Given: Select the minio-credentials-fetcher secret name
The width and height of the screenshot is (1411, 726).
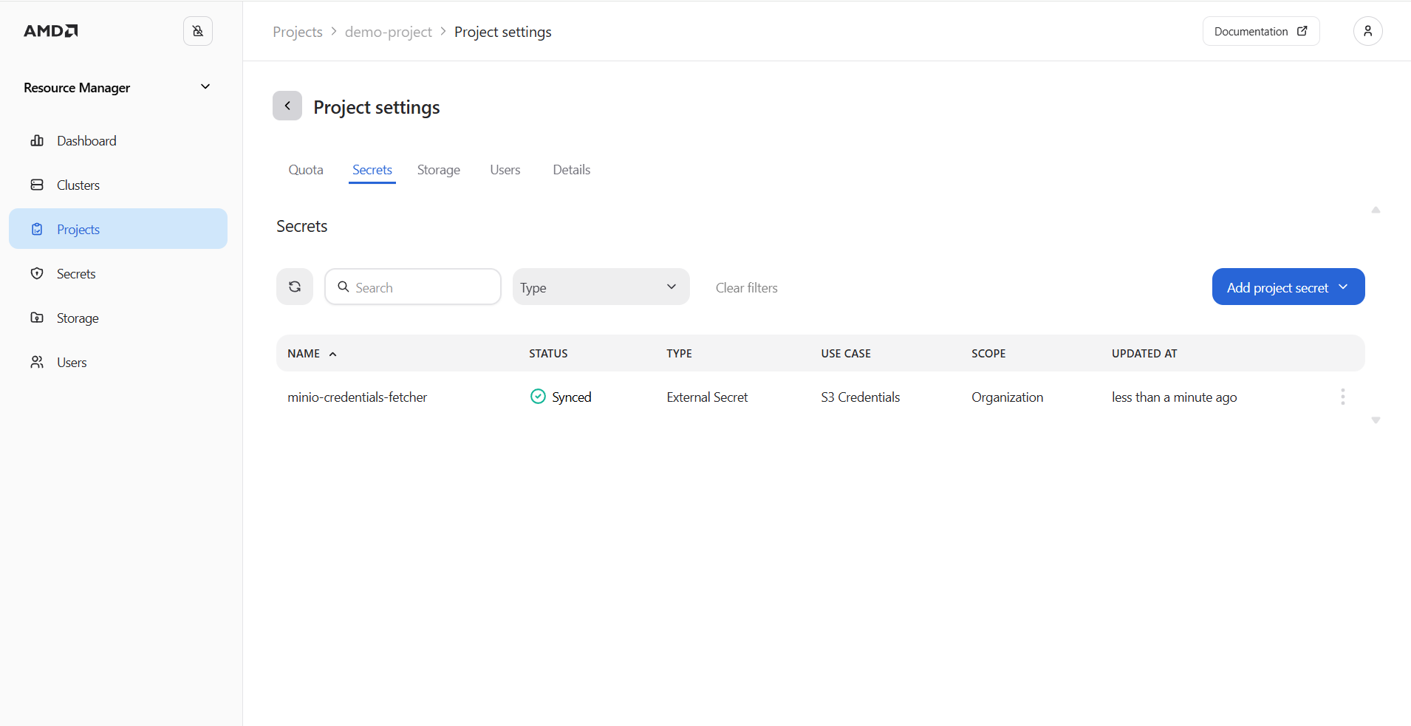Looking at the screenshot, I should (x=358, y=397).
